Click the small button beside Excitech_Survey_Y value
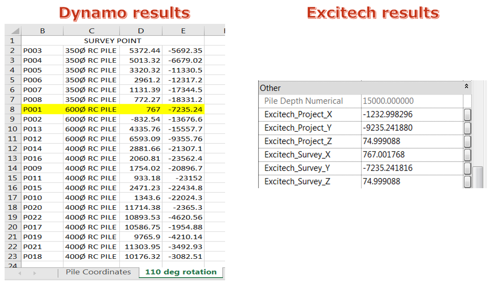This screenshot has height=285, width=492. point(467,169)
